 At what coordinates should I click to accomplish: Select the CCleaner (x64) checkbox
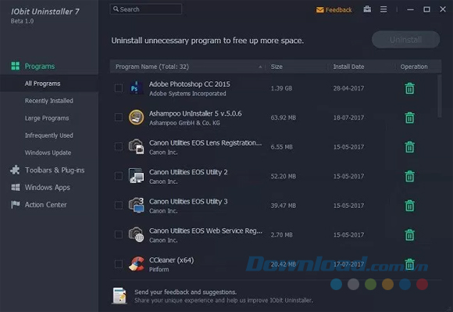tap(119, 264)
